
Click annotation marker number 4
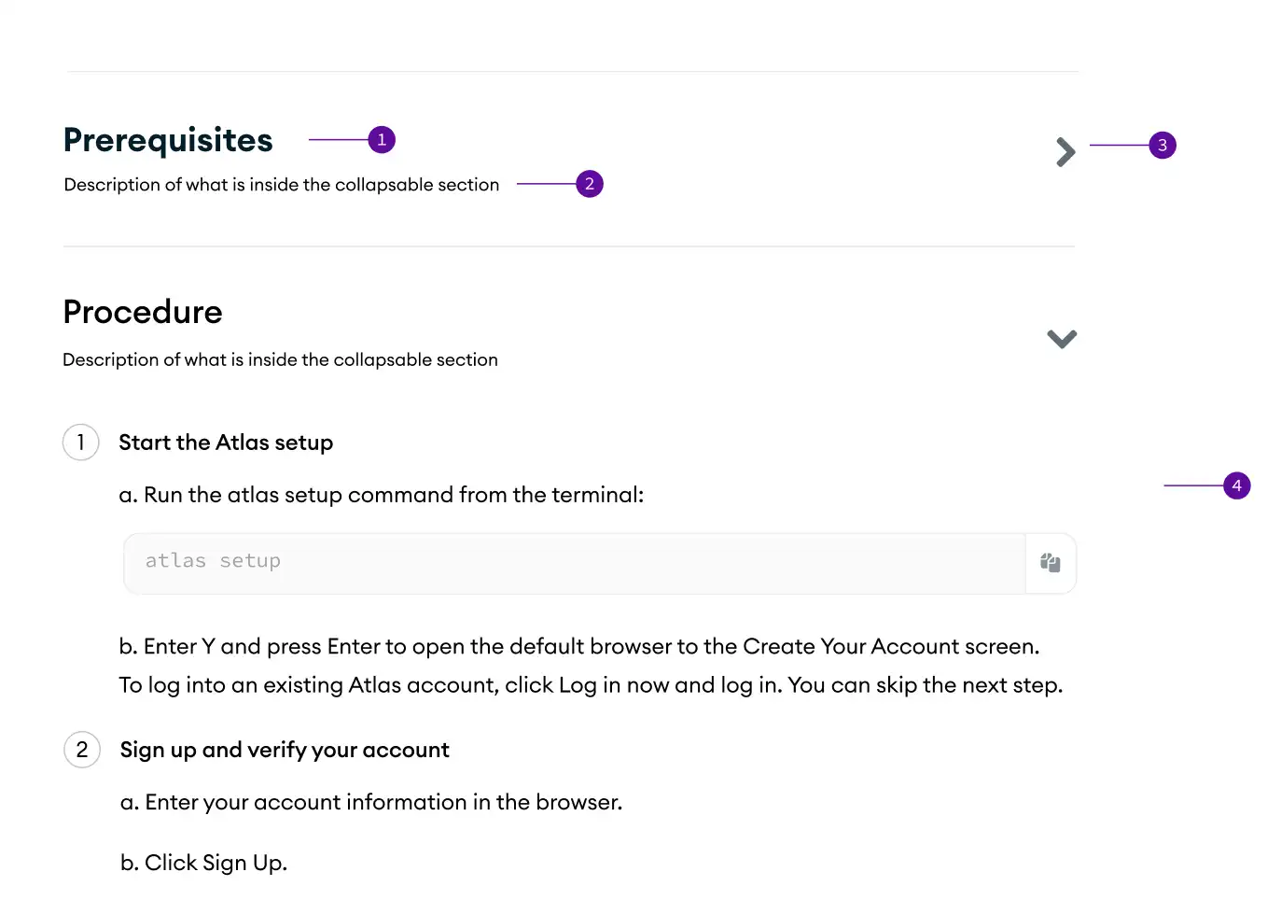click(x=1237, y=485)
